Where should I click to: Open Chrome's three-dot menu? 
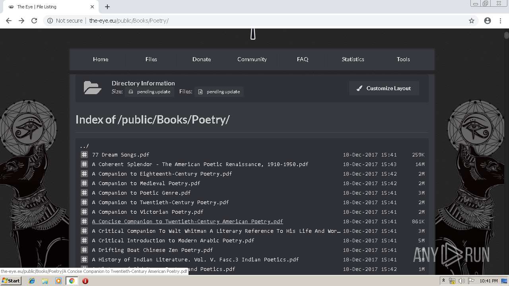(500, 21)
